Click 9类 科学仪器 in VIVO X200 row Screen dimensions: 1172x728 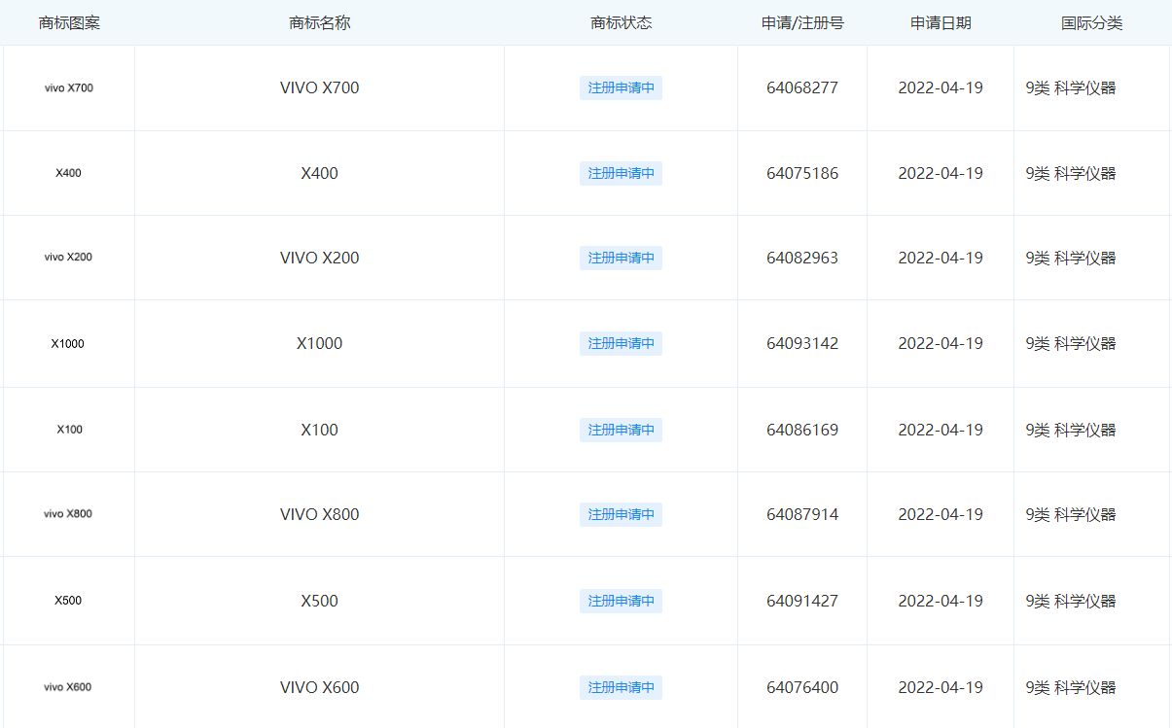coord(1071,258)
